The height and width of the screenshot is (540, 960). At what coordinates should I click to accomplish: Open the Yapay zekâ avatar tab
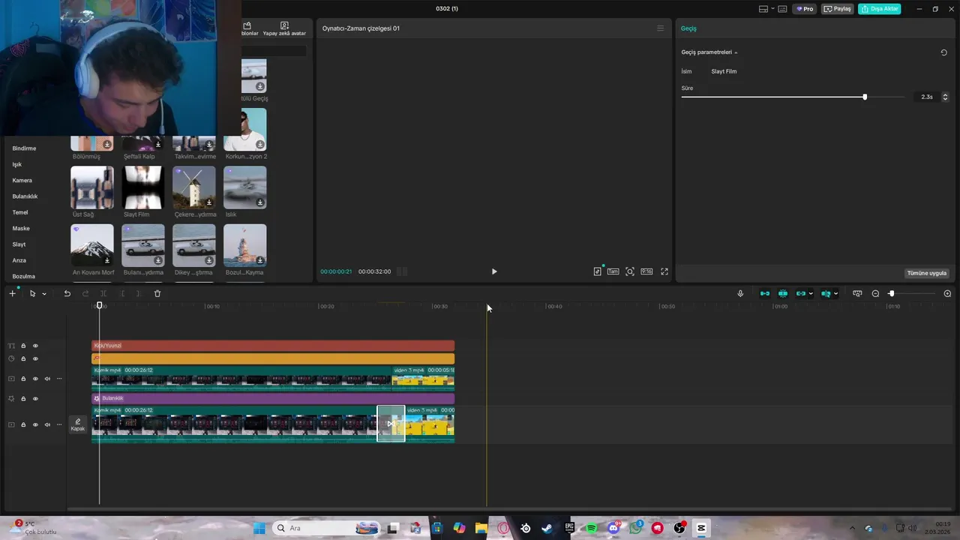click(284, 29)
